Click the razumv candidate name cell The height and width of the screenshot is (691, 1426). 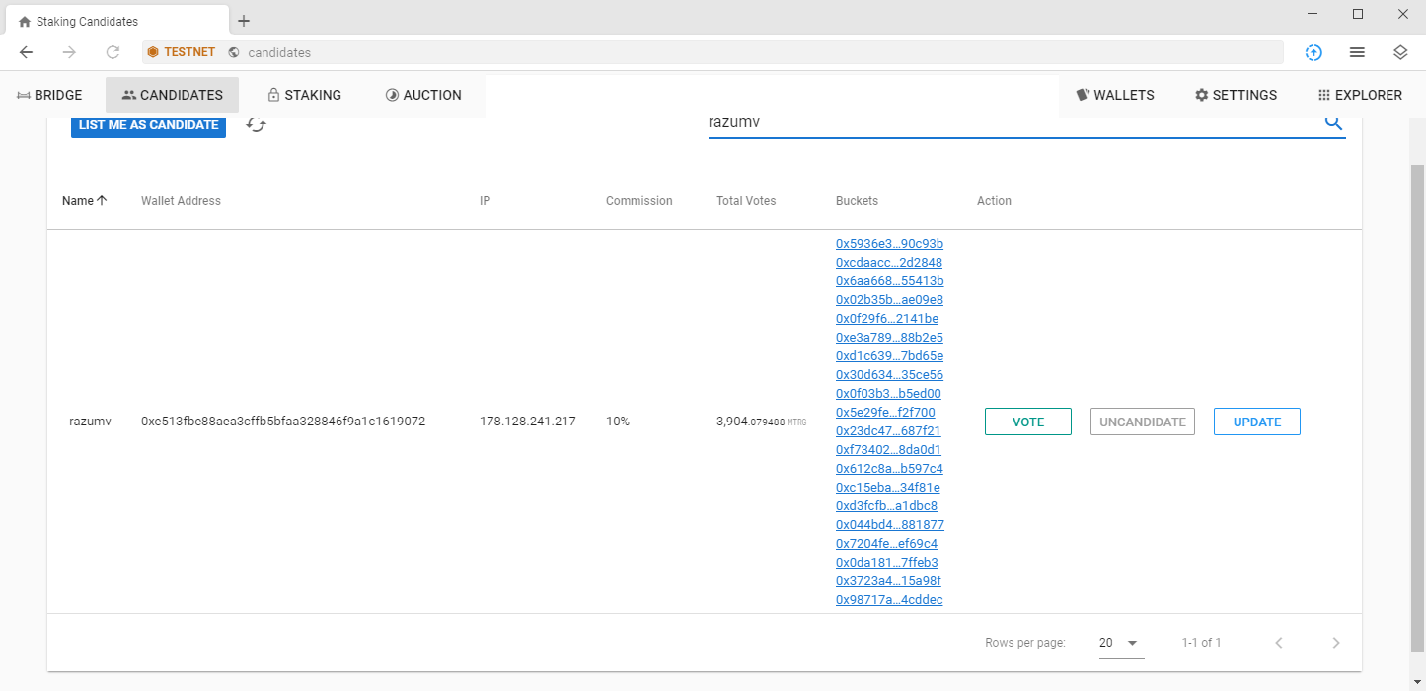pos(90,422)
